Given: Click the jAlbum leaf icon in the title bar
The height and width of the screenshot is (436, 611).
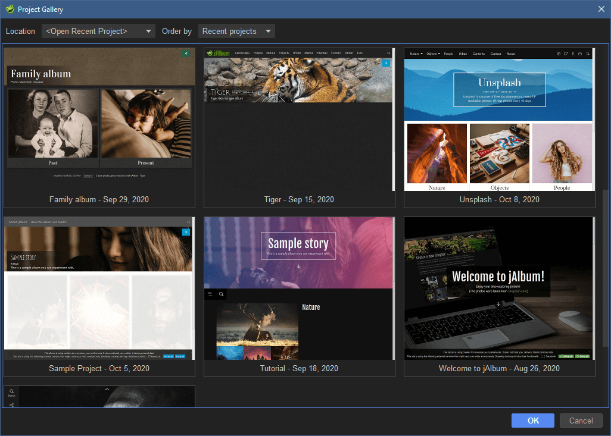Looking at the screenshot, I should click(x=8, y=9).
